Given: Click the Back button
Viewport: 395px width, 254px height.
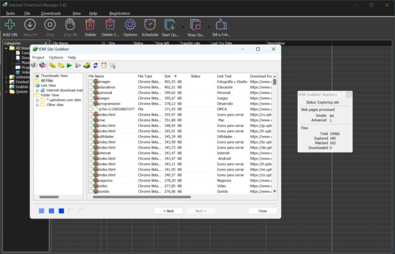Looking at the screenshot, I should pos(169,211).
